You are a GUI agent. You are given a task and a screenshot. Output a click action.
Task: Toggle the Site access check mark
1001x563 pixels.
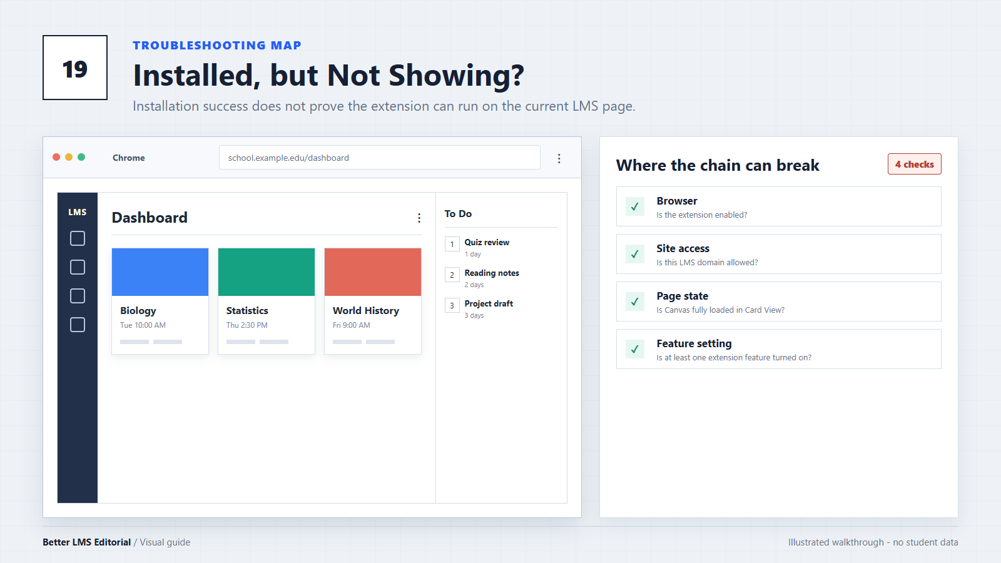point(635,254)
